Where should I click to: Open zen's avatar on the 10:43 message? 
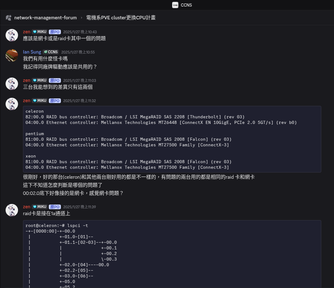coord(12,35)
